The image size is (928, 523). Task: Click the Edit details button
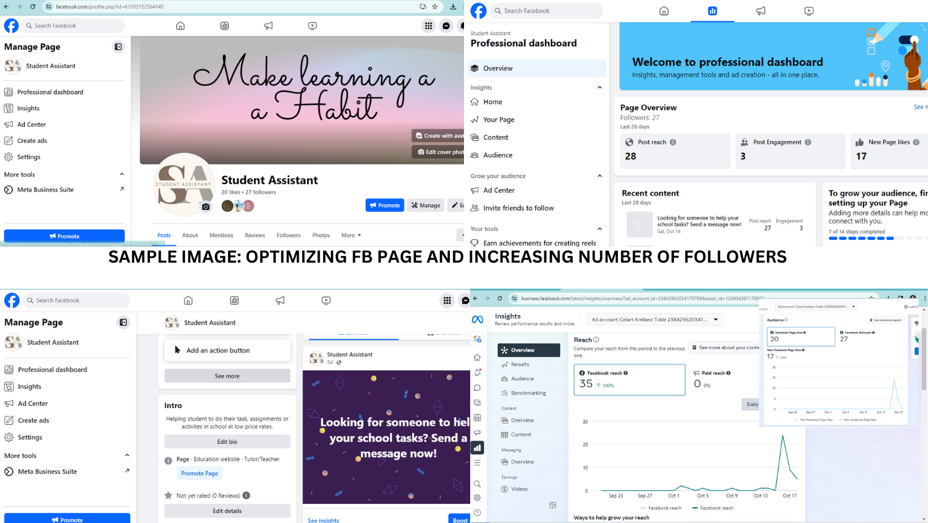(227, 511)
